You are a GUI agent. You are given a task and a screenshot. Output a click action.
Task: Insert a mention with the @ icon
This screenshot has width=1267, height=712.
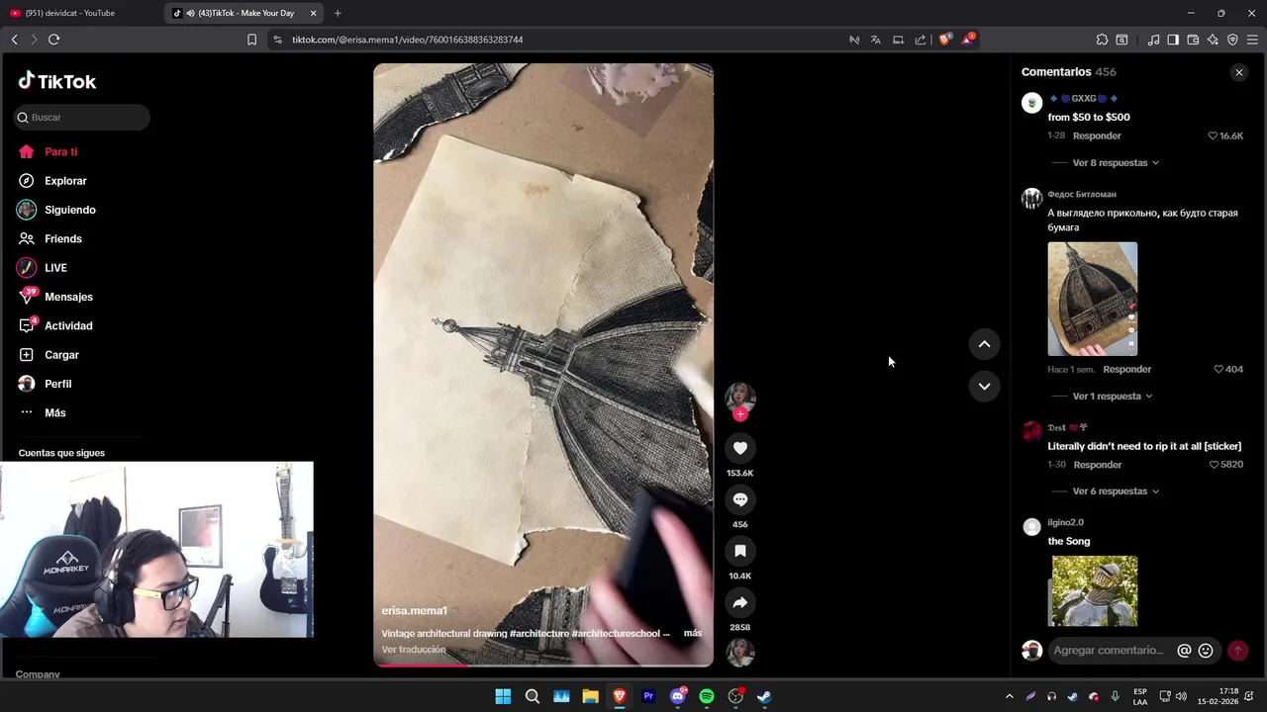click(1184, 651)
